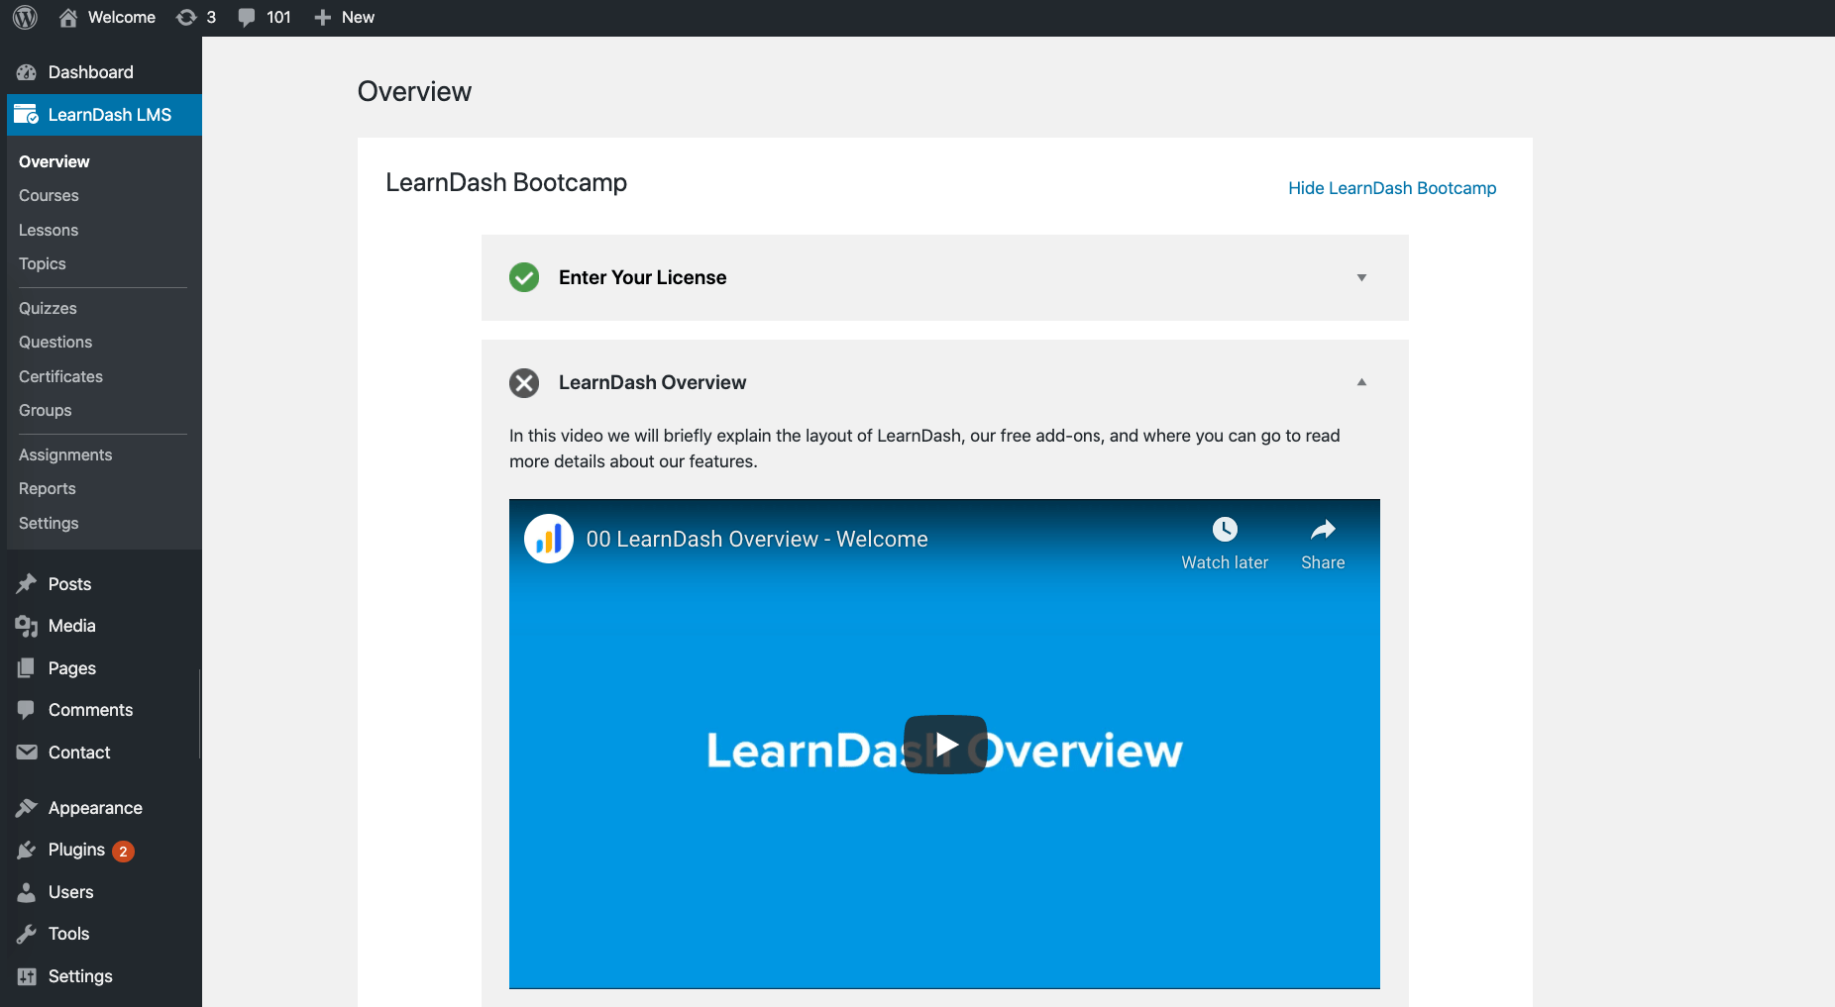Click the Posts pin icon
Screen dimensions: 1835x1007
coord(27,584)
